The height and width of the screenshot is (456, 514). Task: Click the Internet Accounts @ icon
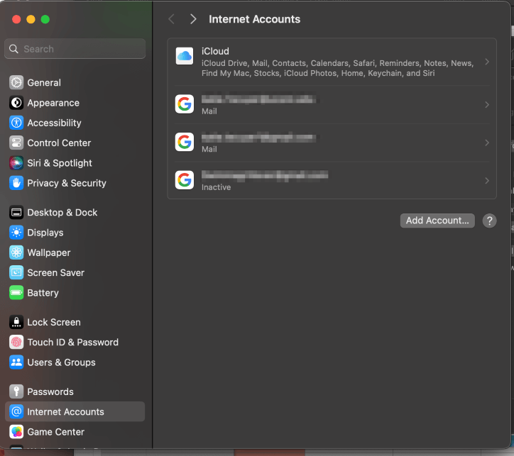(x=16, y=411)
